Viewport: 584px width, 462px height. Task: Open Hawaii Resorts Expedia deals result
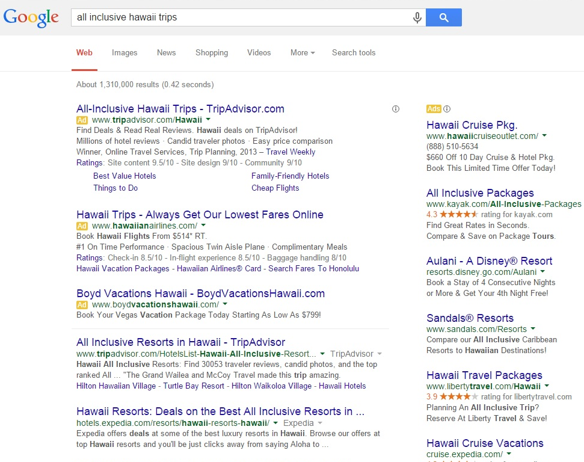click(x=220, y=411)
